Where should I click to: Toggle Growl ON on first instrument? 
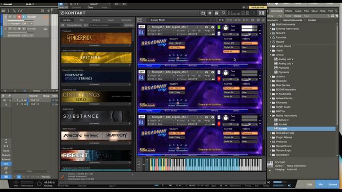coord(231,52)
